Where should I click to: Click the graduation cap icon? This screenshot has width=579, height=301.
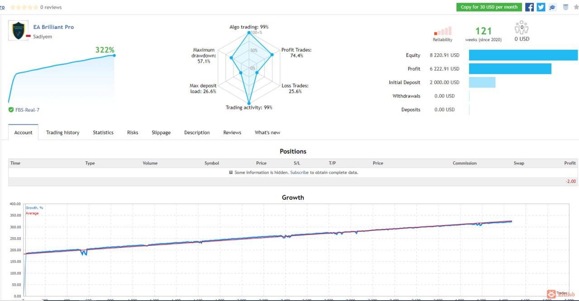(x=552, y=7)
